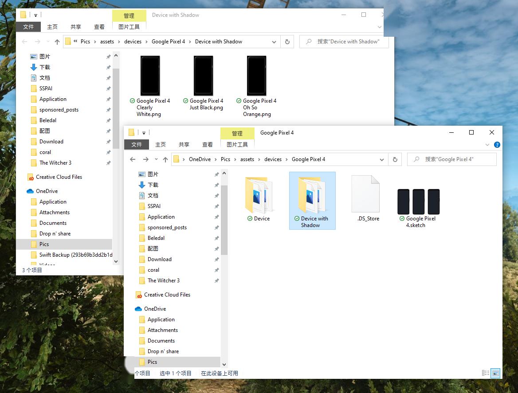Switch to the 查看 ribbon tab
The height and width of the screenshot is (393, 518).
(208, 144)
